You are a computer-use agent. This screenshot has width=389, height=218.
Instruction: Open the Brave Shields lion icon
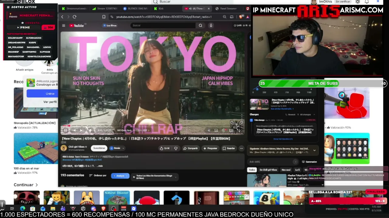pos(241,17)
